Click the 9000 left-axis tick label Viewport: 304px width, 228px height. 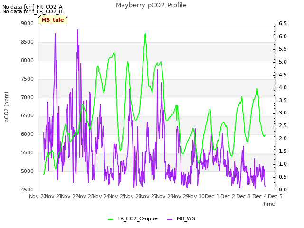28,23
